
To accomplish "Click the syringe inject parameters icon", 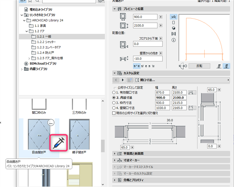I will pos(58,143).
